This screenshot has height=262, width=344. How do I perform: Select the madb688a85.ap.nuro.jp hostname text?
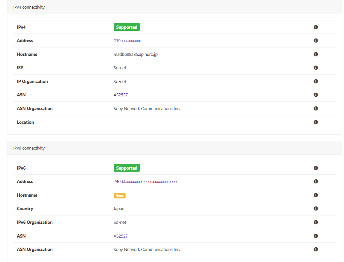click(x=136, y=54)
